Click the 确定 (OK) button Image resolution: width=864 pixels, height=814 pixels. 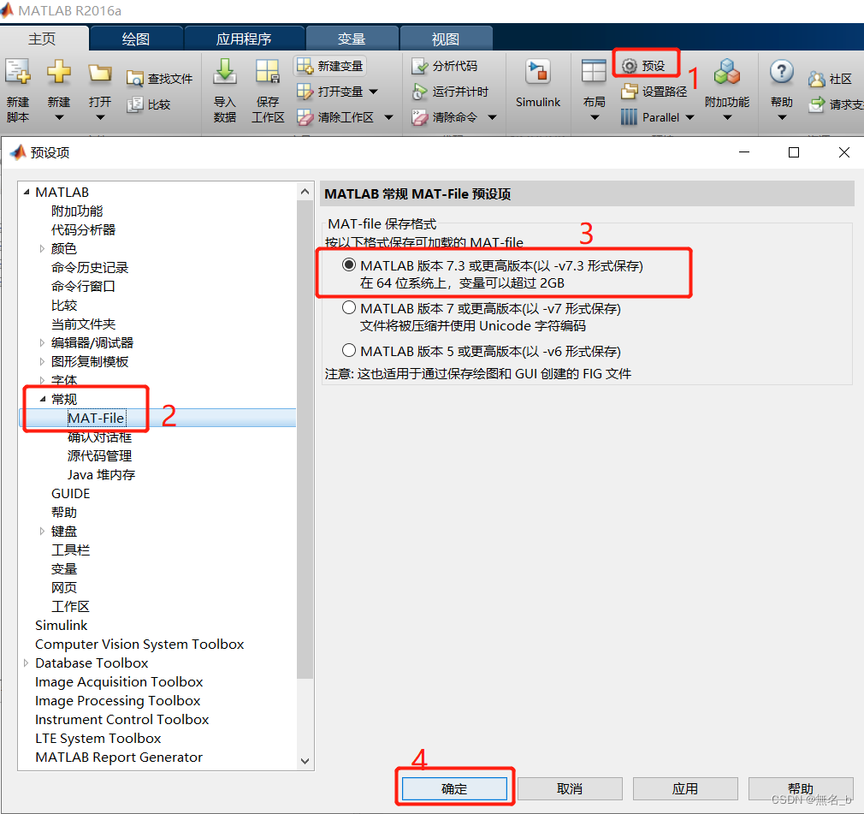(x=454, y=788)
